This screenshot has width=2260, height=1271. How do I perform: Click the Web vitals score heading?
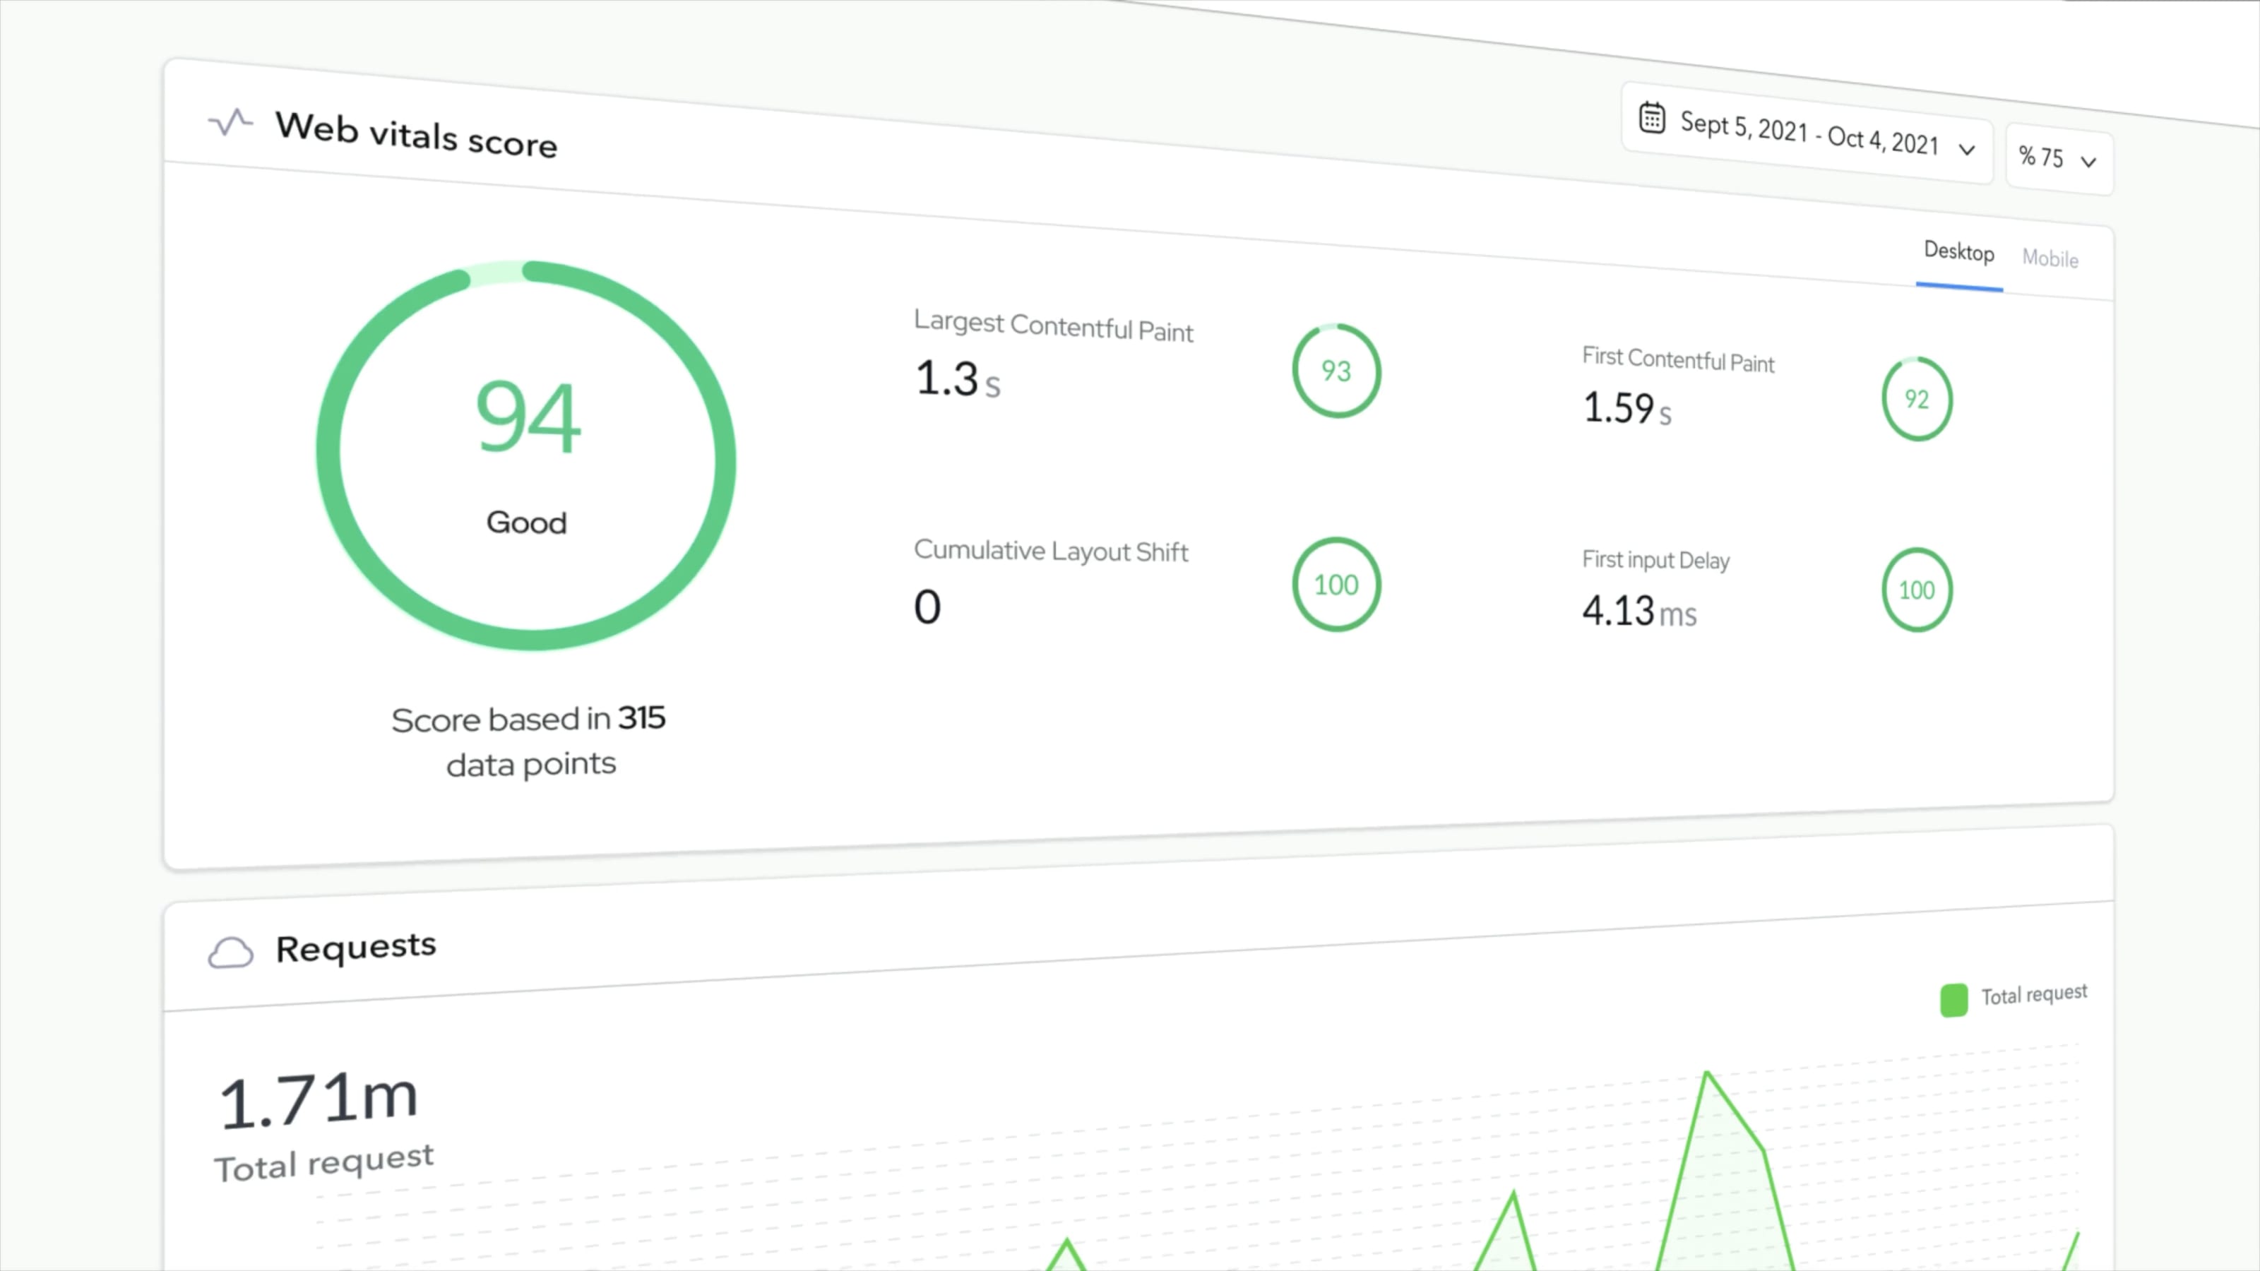[x=416, y=135]
